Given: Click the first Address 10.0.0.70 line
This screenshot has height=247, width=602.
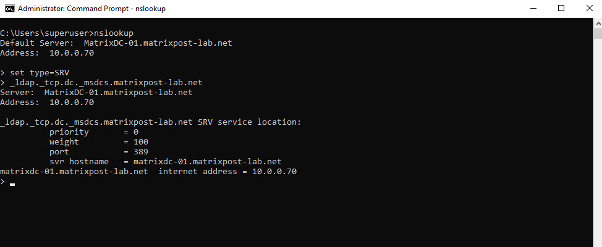Looking at the screenshot, I should pyautogui.click(x=47, y=53).
